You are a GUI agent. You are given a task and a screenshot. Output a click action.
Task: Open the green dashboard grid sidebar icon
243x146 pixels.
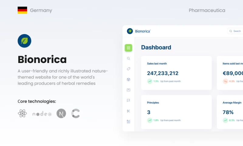(128, 48)
